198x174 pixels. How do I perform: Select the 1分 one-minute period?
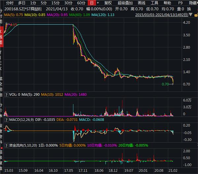click(x=33, y=3)
